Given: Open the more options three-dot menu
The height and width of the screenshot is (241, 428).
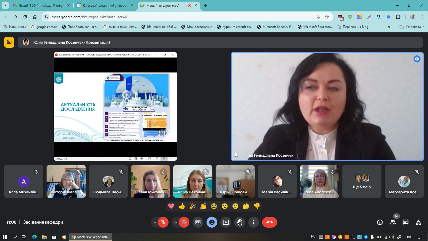Looking at the screenshot, I should pos(254,222).
